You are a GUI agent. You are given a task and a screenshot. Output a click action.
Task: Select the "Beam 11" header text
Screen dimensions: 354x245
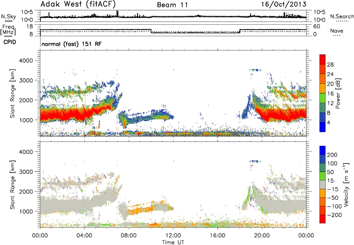172,5
